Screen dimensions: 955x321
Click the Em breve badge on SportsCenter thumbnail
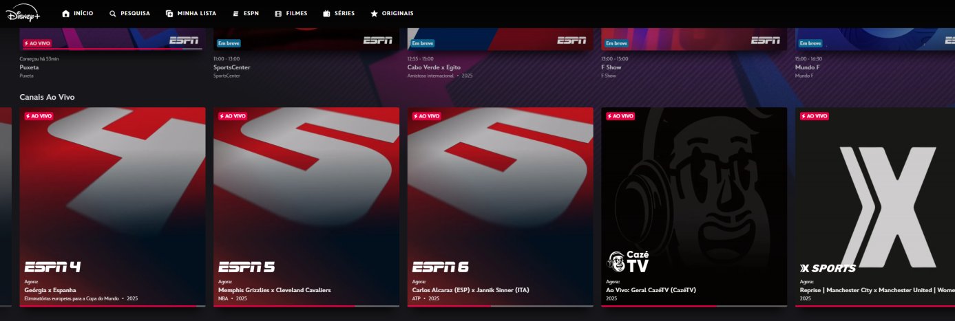tap(229, 43)
